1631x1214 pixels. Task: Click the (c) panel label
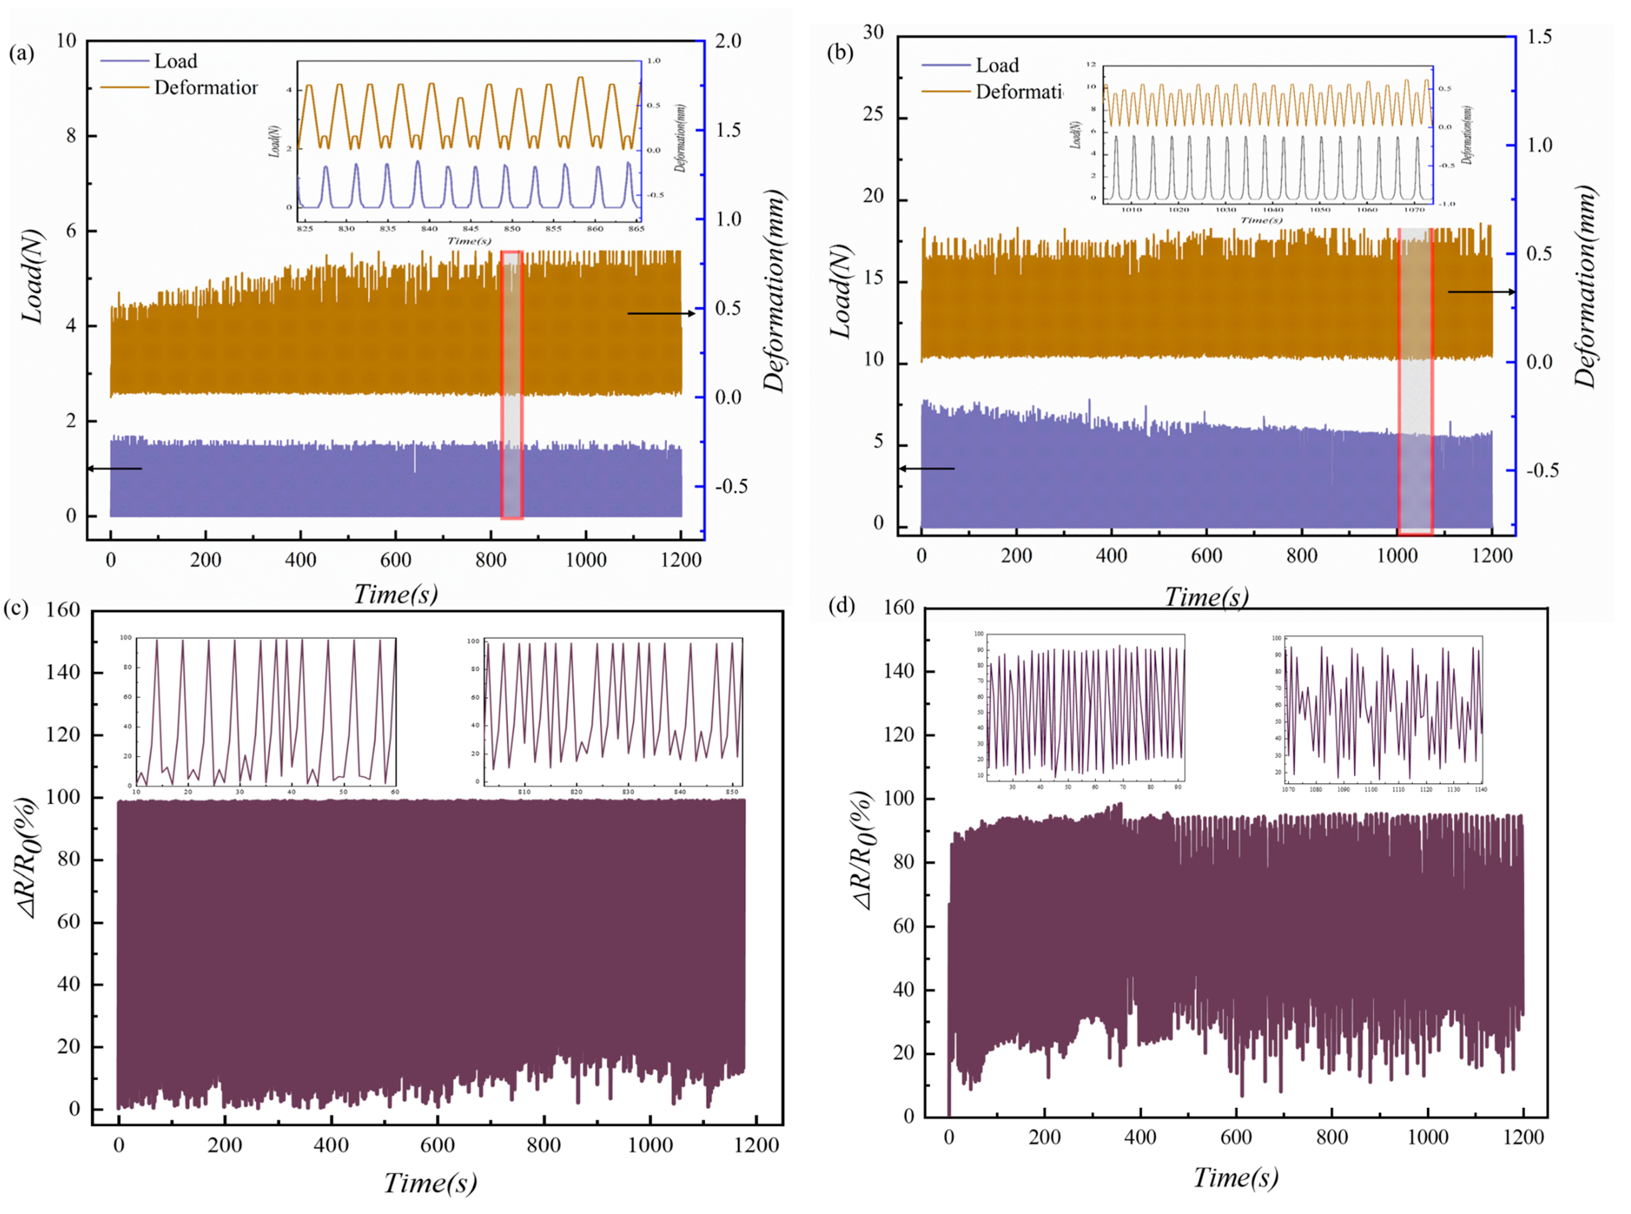[x=16, y=609]
